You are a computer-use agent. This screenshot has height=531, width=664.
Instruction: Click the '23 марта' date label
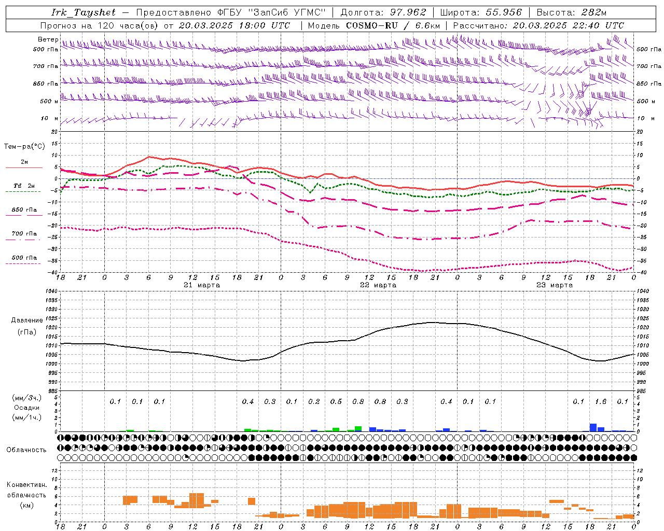(555, 285)
